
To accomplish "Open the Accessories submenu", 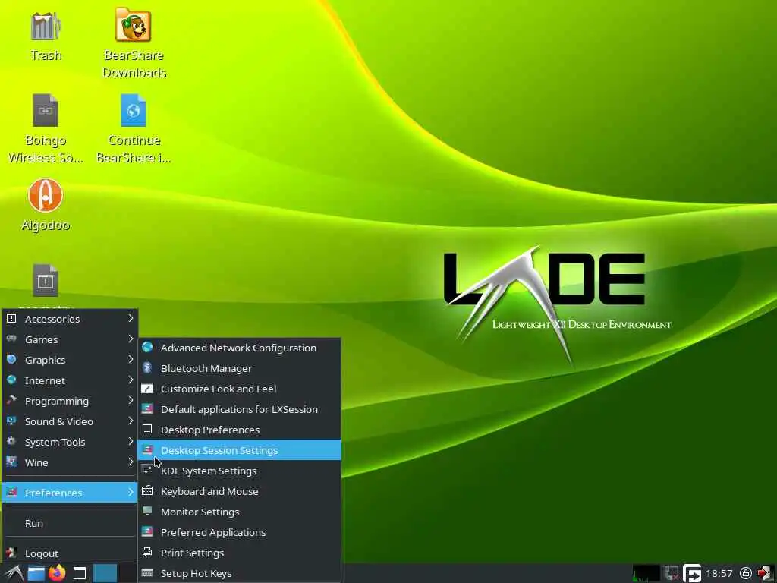I will coord(70,319).
